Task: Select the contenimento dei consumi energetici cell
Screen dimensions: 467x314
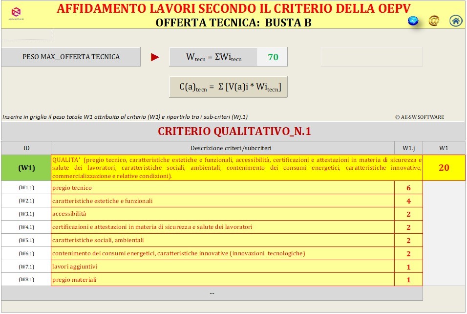Action: click(x=222, y=253)
